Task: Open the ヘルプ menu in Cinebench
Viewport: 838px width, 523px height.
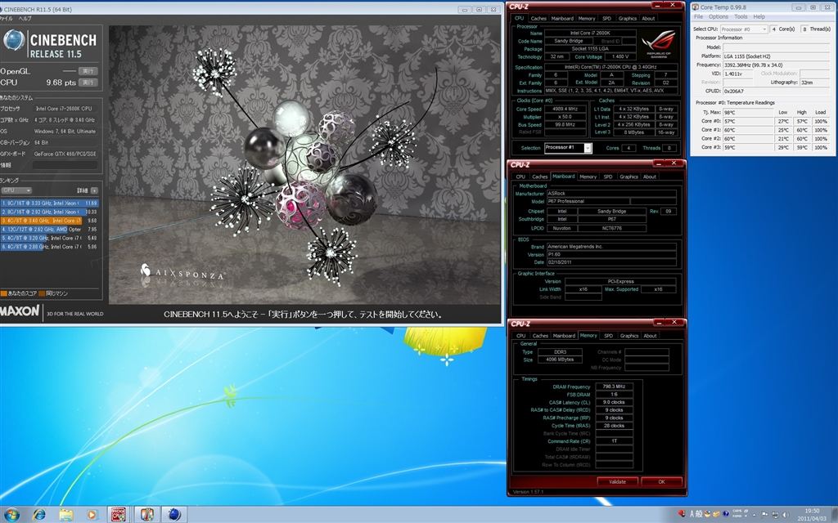Action: click(x=25, y=17)
